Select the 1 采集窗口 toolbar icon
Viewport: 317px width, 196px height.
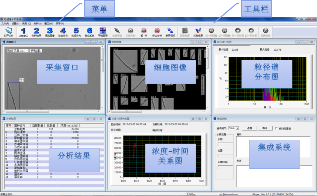pos(23,31)
